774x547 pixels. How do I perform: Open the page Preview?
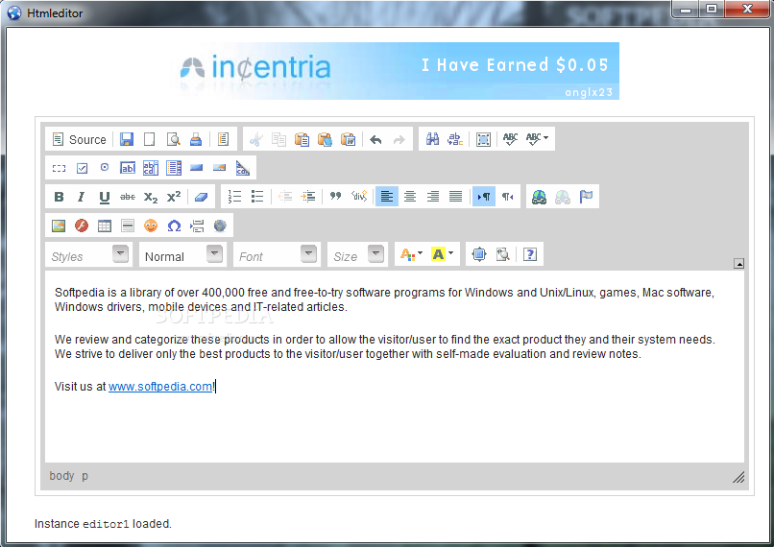click(173, 139)
